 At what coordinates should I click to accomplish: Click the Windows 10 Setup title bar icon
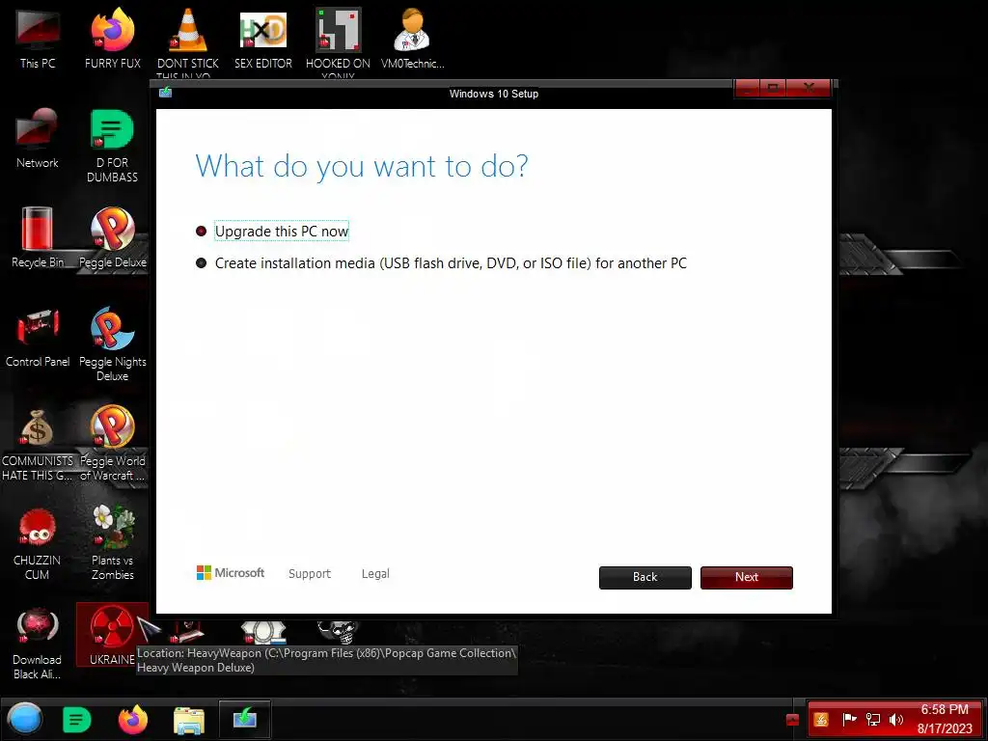(166, 93)
